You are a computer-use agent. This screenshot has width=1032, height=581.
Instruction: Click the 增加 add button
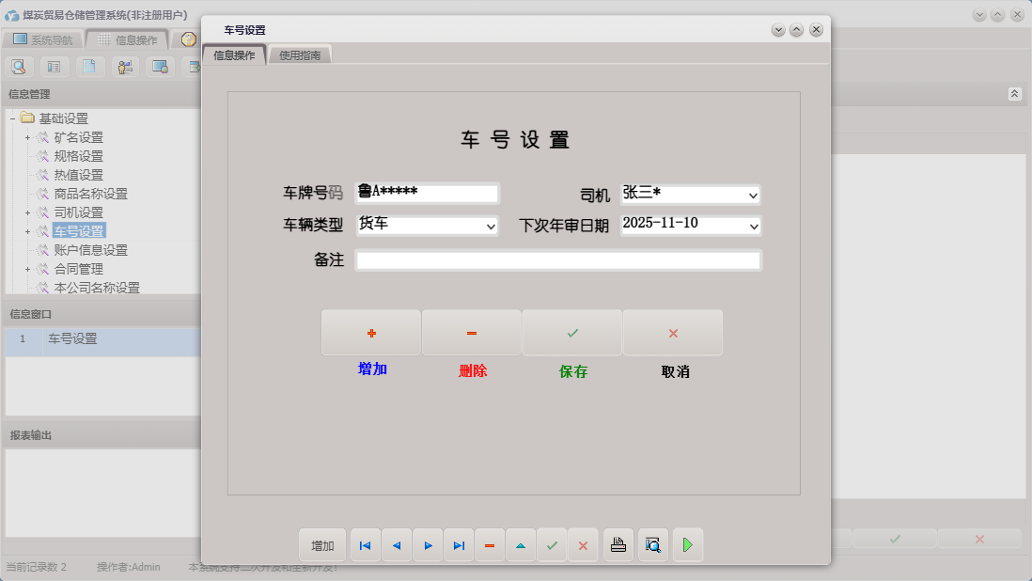click(371, 333)
